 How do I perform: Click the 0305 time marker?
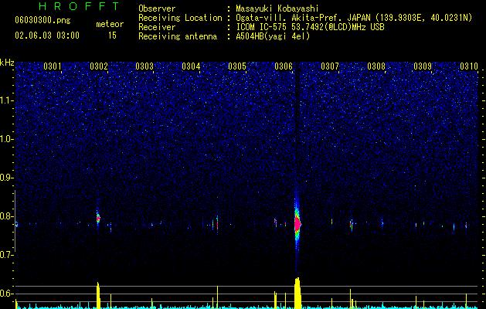click(x=237, y=66)
